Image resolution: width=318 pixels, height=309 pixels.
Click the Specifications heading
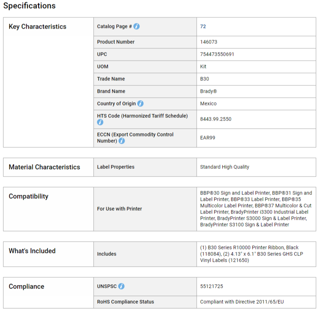pos(29,6)
